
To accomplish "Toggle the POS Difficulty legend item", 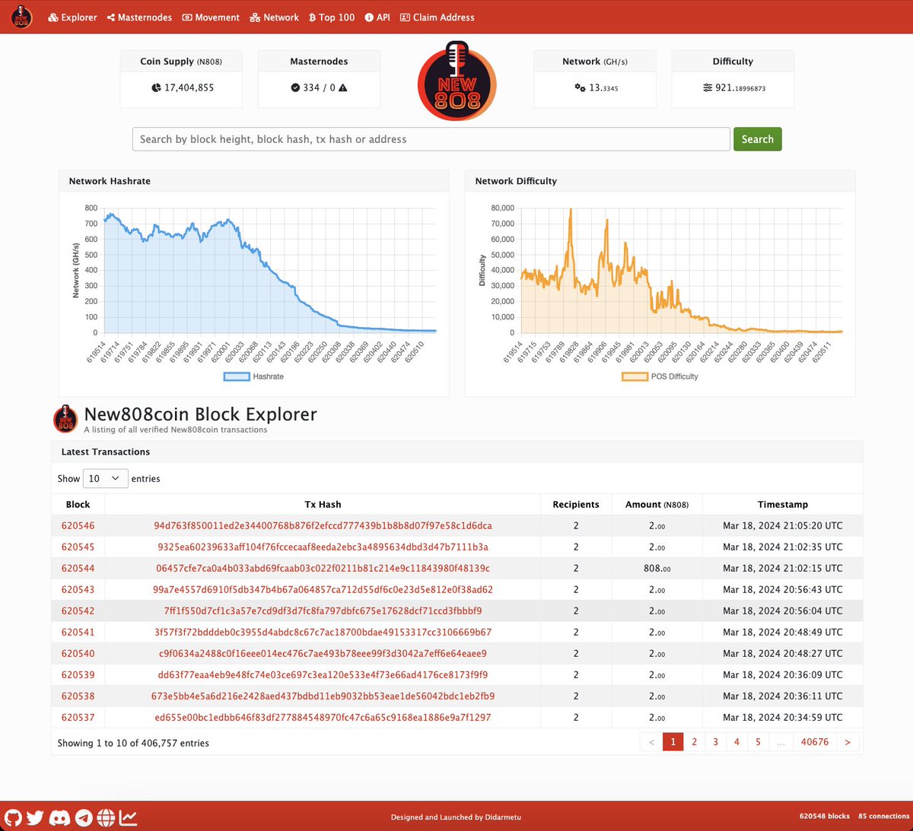I will (660, 376).
